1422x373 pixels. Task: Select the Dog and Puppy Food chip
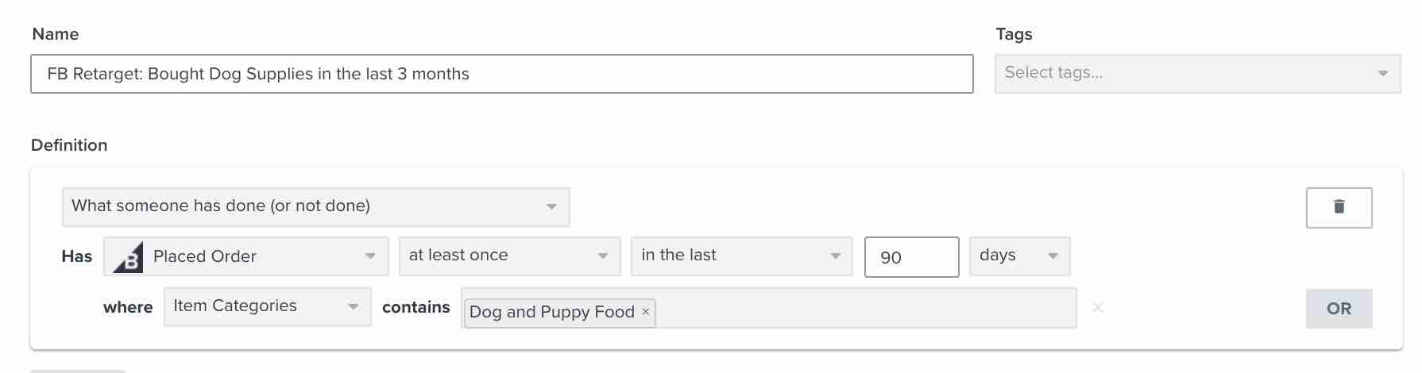click(x=551, y=312)
